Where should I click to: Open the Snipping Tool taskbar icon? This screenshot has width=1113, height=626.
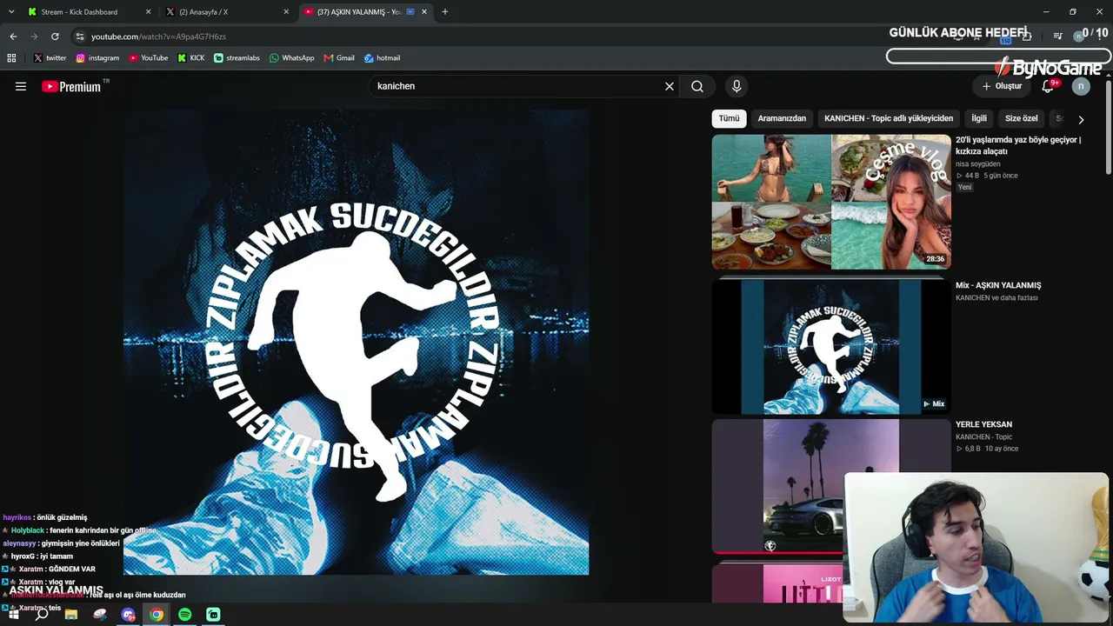[x=100, y=615]
